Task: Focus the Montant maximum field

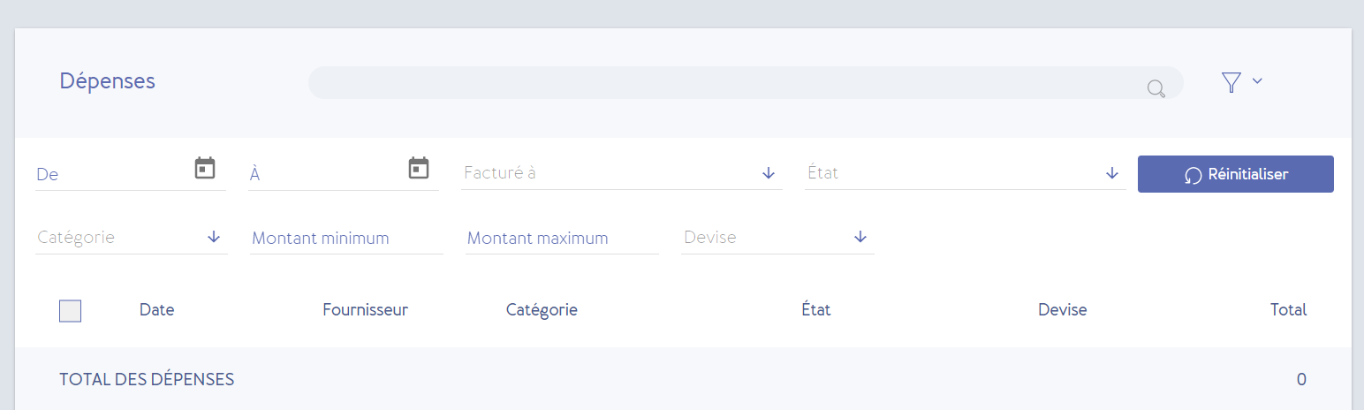Action: 562,238
